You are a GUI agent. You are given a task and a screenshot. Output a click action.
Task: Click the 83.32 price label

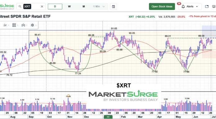tap(3, 52)
